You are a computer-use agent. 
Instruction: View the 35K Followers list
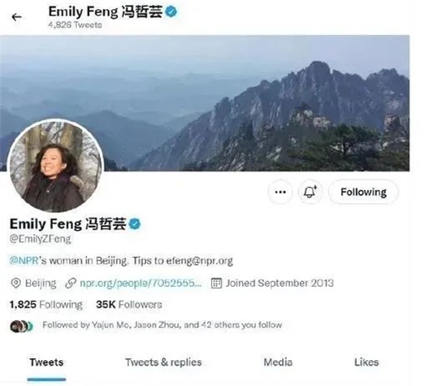pyautogui.click(x=129, y=305)
